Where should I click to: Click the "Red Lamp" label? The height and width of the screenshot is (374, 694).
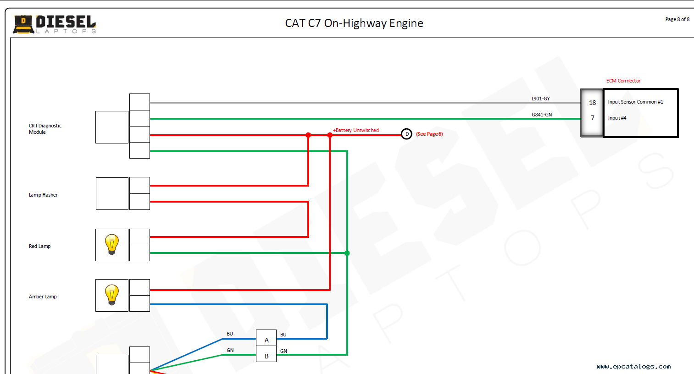39,246
